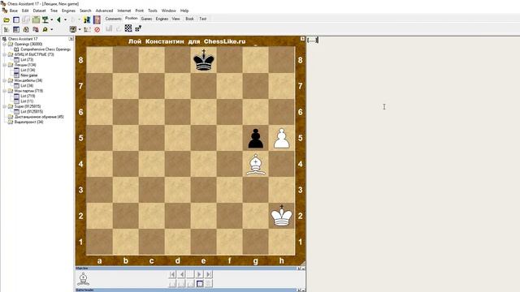Click the blue list window toolbar icon
Image resolution: width=520 pixels, height=292 pixels.
16,19
